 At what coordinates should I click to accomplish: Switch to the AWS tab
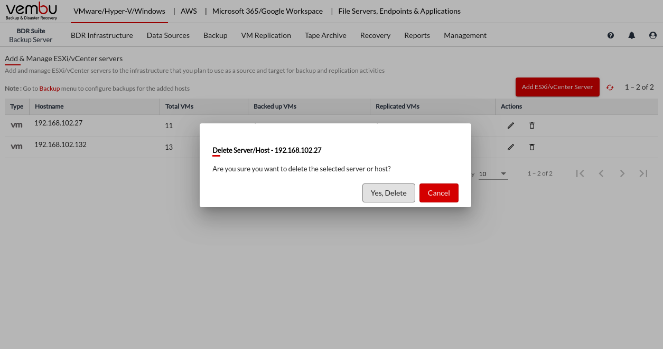tap(190, 11)
